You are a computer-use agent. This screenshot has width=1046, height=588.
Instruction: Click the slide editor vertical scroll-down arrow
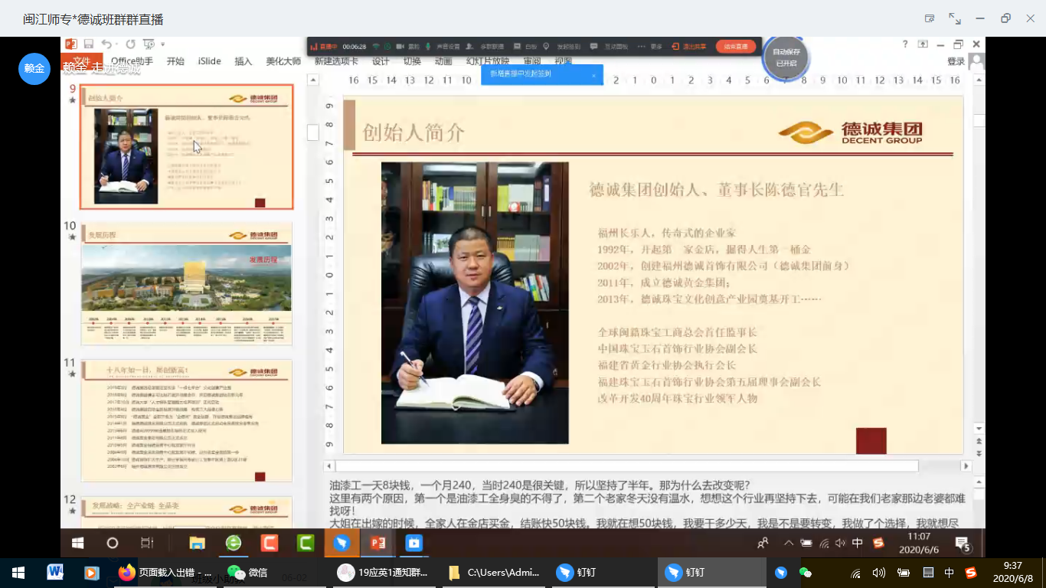pyautogui.click(x=979, y=428)
